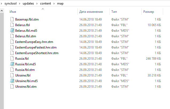Click the scroll-up arrow of the left pane
Viewport: 170px width, 109px height.
[x=2, y=11]
